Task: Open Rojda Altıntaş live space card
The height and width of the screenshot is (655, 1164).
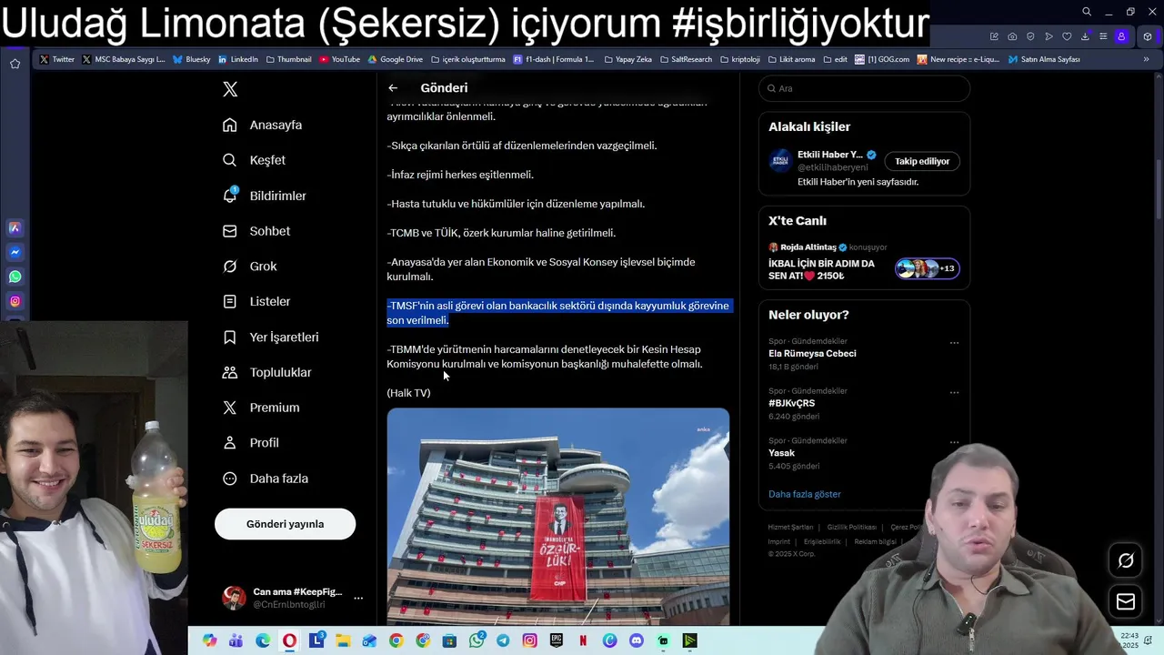Action: (864, 261)
